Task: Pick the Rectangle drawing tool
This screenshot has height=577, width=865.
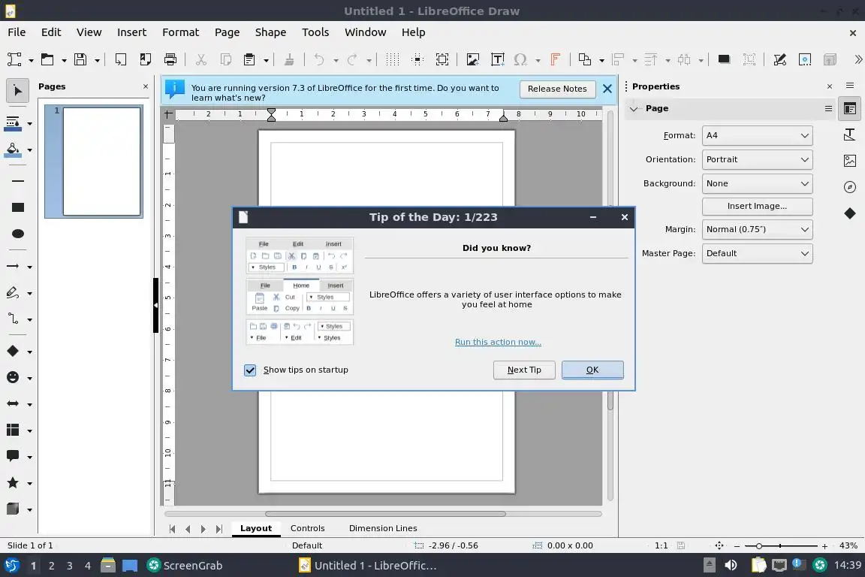Action: [18, 207]
